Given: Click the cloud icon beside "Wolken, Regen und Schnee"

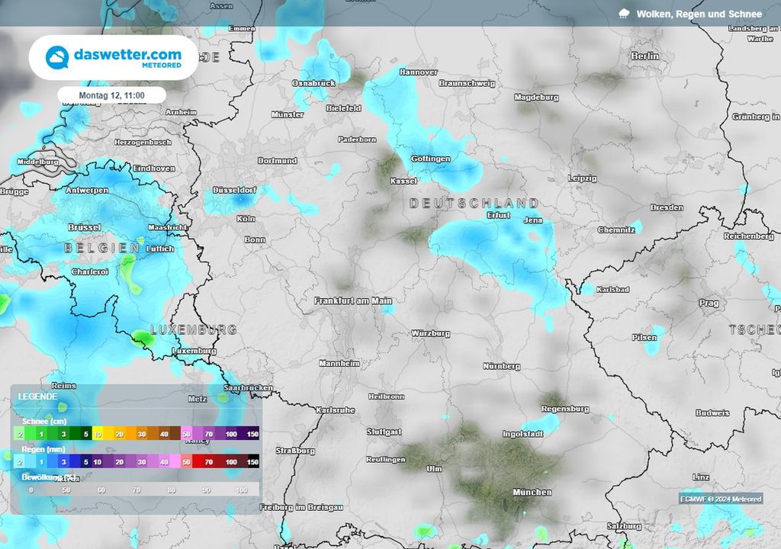Looking at the screenshot, I should pos(625,14).
